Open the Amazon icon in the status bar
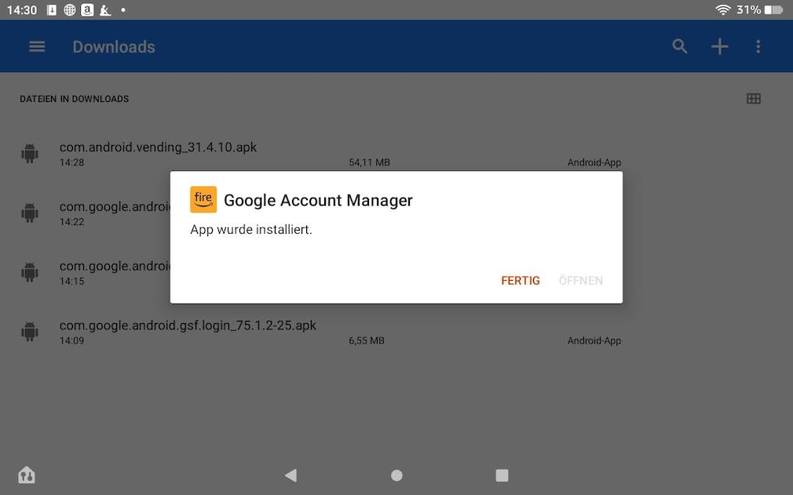This screenshot has height=495, width=793. (x=87, y=10)
